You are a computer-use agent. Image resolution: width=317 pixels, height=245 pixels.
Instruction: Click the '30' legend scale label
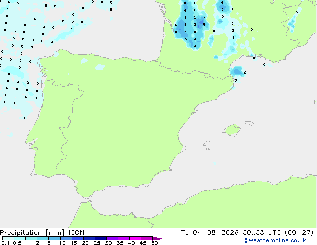[108, 243]
